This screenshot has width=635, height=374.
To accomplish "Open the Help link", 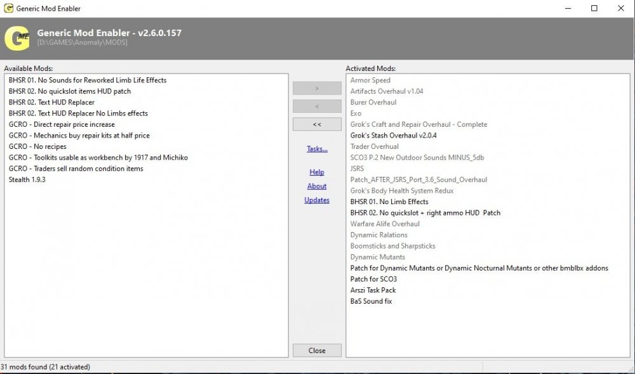I will (317, 172).
